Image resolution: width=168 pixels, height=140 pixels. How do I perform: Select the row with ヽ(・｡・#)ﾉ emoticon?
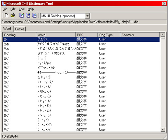pyautogui.click(x=81, y=106)
